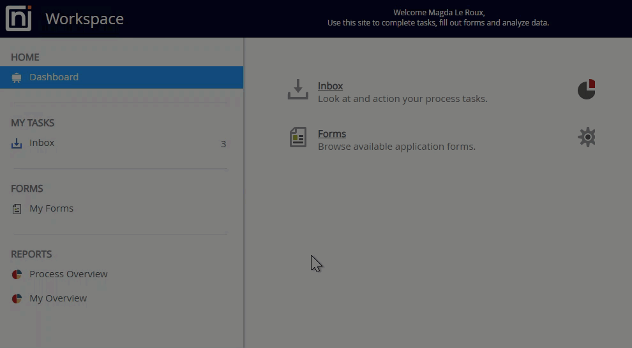Click the sidebar Inbox download-tray icon

[17, 143]
